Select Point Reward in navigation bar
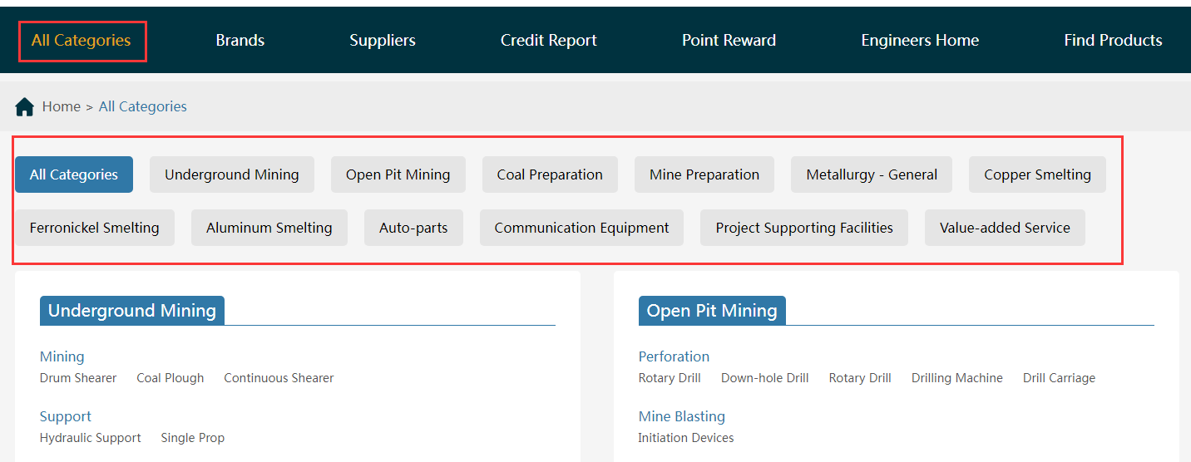Viewport: 1191px width, 462px height. point(729,40)
